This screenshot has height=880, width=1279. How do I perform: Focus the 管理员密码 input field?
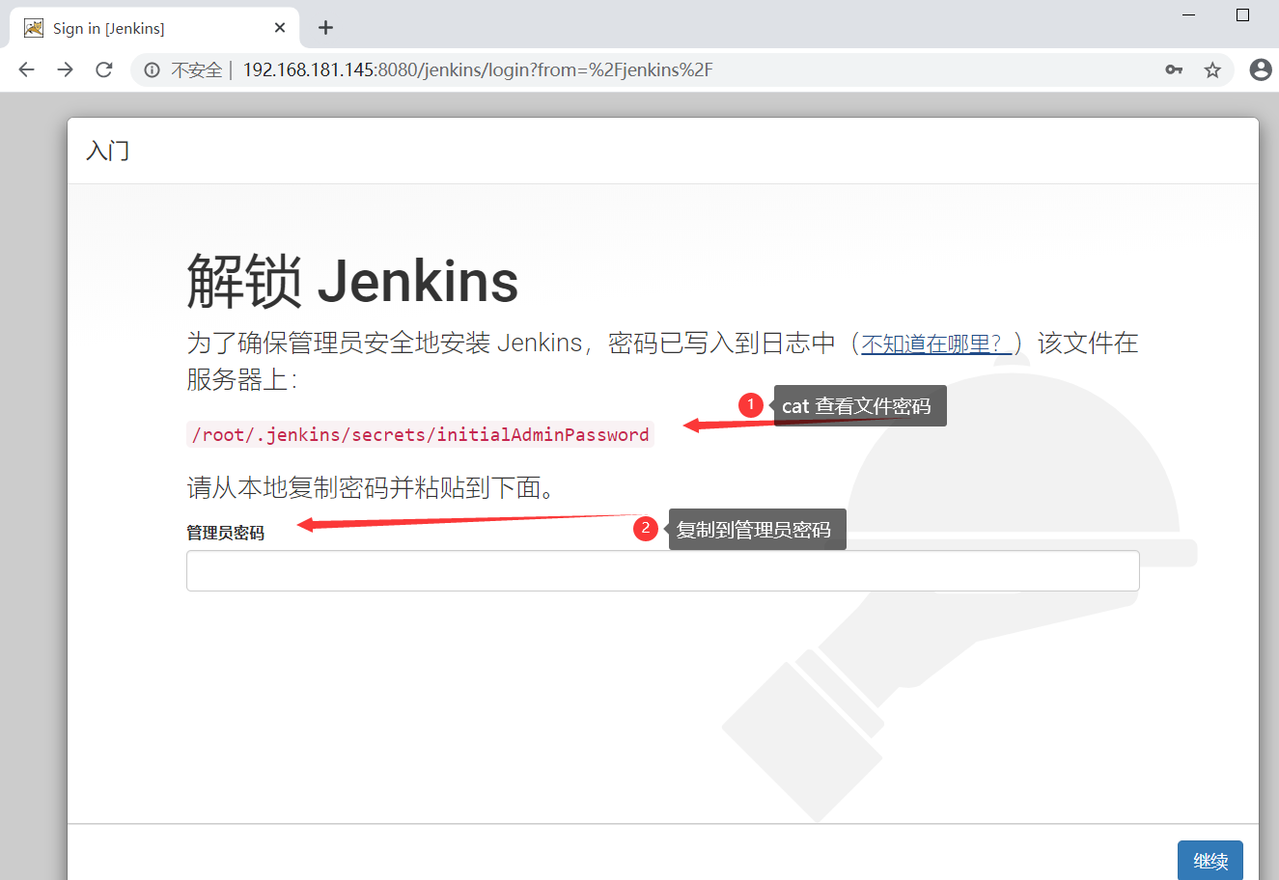coord(662,571)
